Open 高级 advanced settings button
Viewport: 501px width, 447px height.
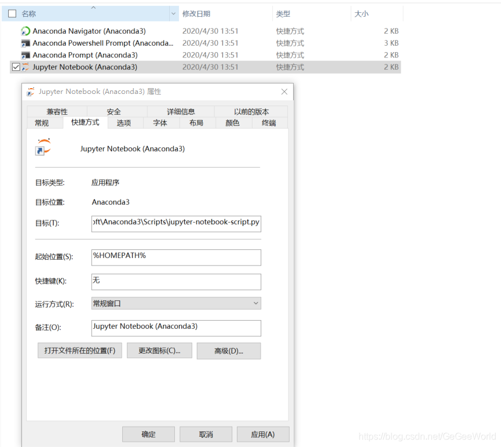point(229,351)
